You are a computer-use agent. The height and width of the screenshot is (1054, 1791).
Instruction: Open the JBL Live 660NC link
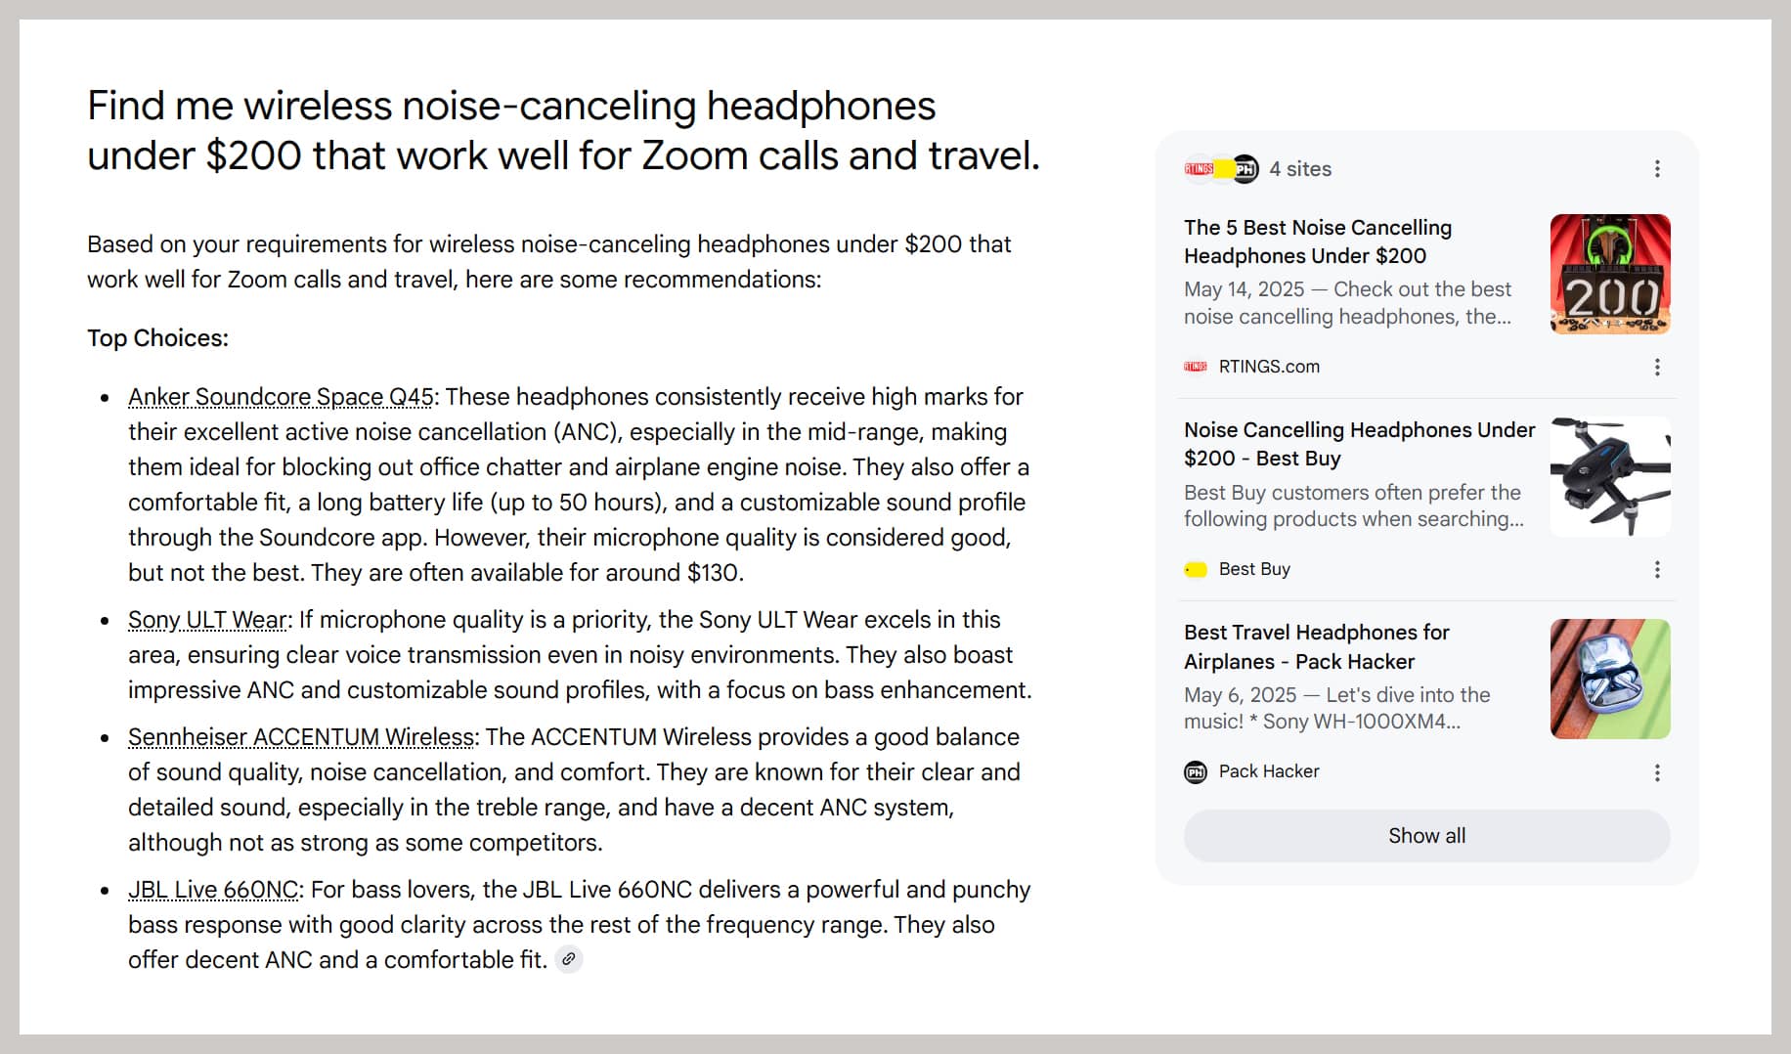tap(213, 889)
